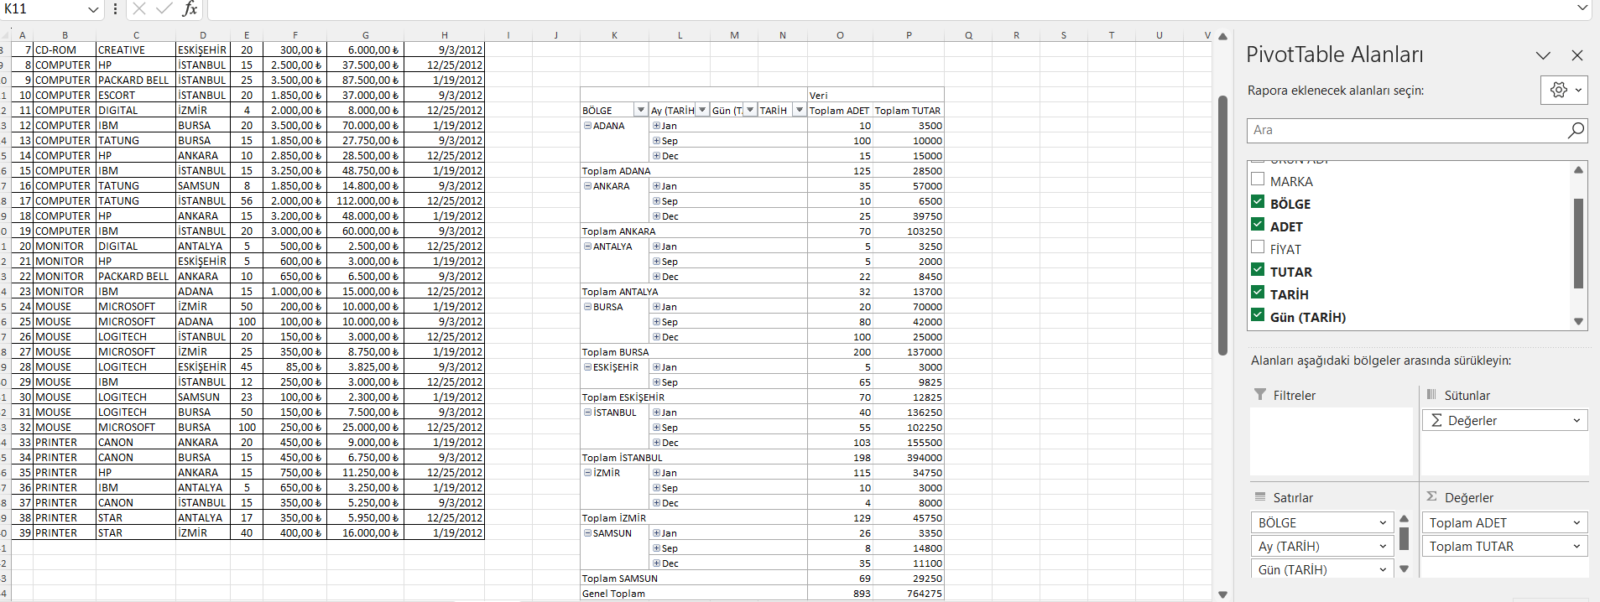The image size is (1600, 602).
Task: Click the formula bar Enter checkmark icon
Action: (x=164, y=8)
